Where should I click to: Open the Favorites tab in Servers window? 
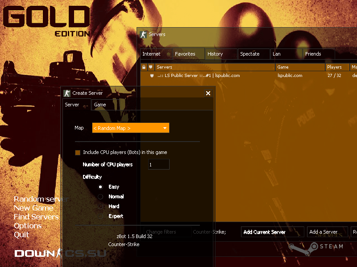click(x=188, y=54)
